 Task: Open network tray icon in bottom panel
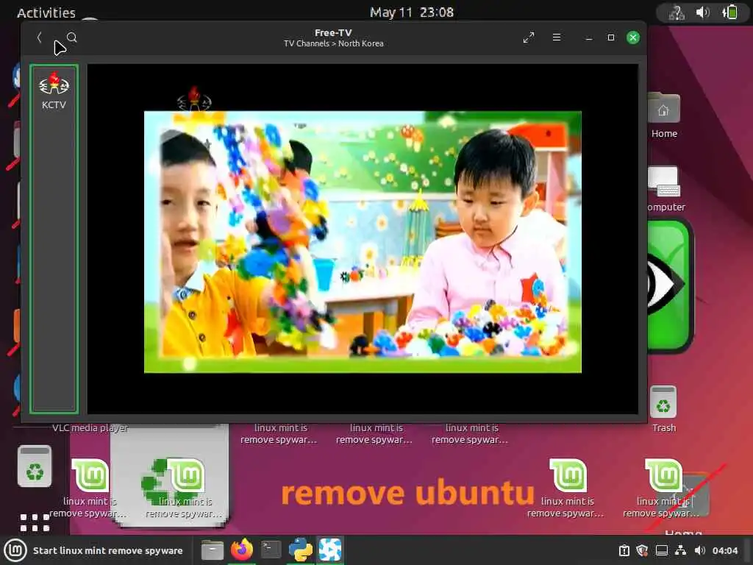click(680, 550)
